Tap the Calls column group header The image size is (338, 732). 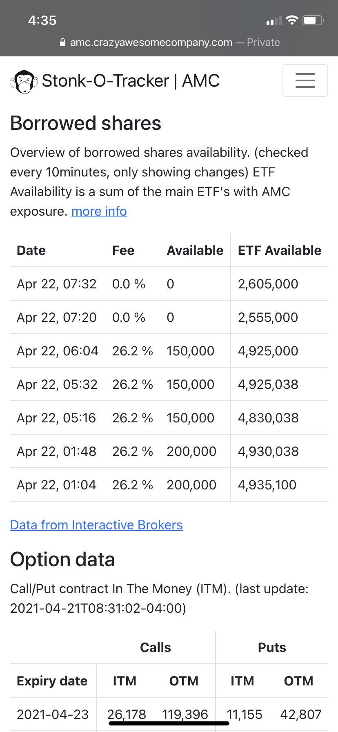156,647
